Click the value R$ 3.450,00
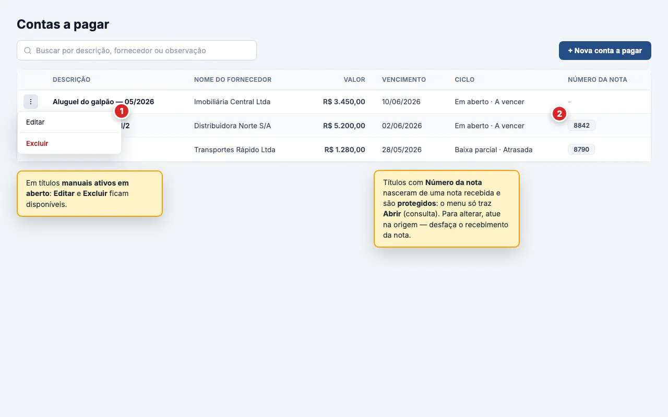The image size is (668, 417). [344, 102]
